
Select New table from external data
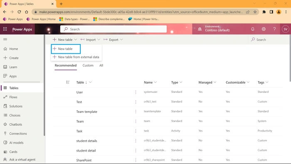[x=76, y=57]
